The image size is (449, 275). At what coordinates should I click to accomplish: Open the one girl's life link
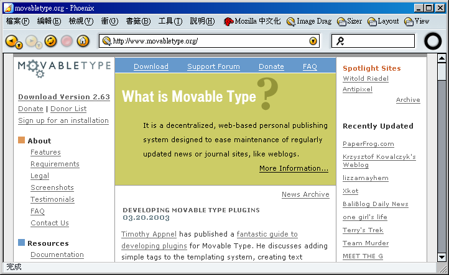point(365,217)
